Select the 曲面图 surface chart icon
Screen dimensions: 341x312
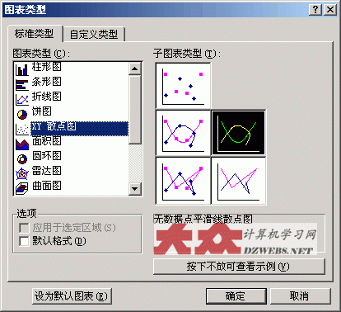click(22, 188)
